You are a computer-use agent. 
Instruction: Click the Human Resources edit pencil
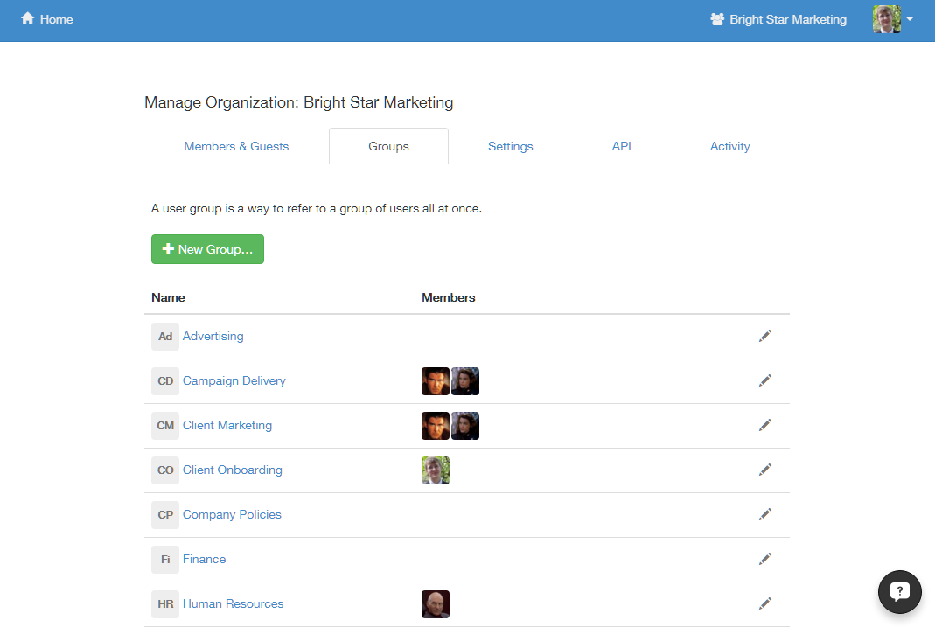coord(765,603)
